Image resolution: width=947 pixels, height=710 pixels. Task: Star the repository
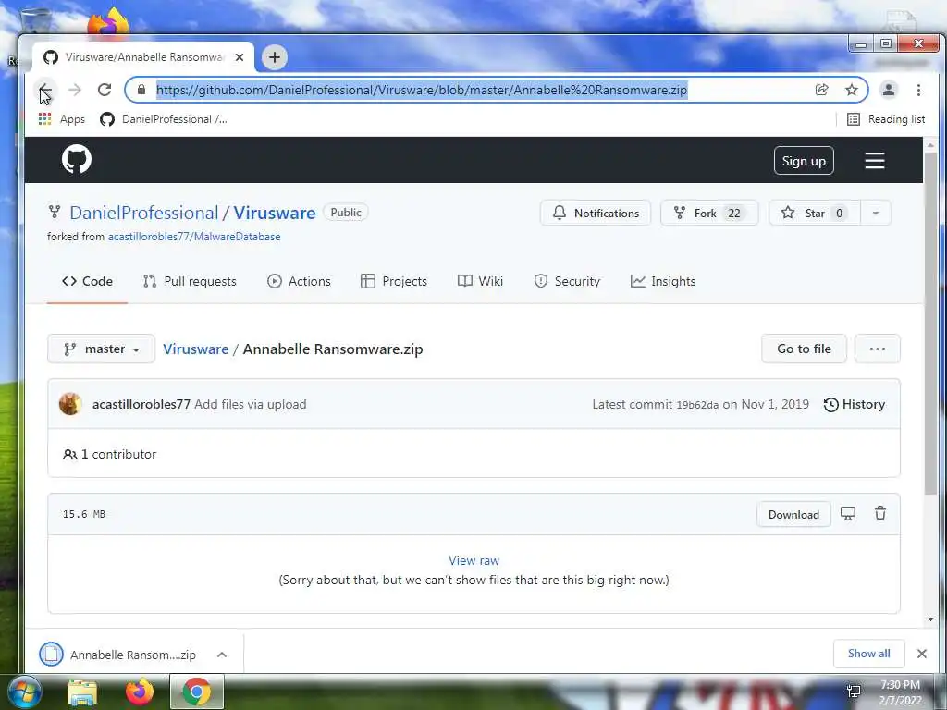(815, 214)
